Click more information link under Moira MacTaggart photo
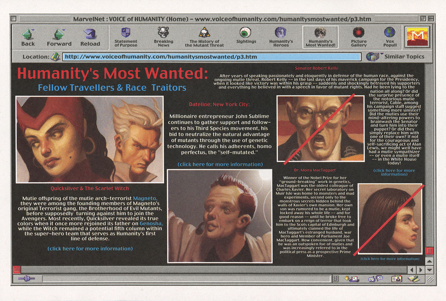The image size is (446, 301). [390, 259]
